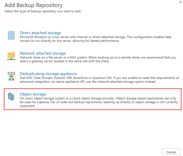The height and width of the screenshot is (156, 183).
Task: Click the 'allowing for fastest performance' text line
Action: click(x=69, y=41)
